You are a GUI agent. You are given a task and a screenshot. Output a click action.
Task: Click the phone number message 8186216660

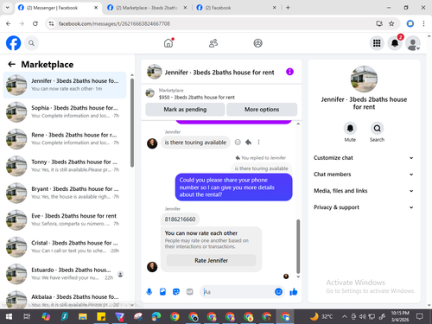click(x=180, y=219)
